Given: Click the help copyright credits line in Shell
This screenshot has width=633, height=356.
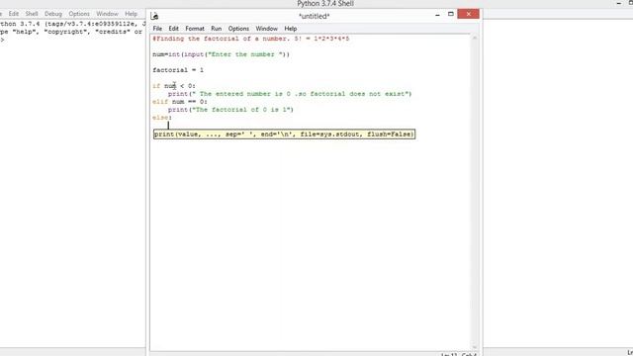Looking at the screenshot, I should pyautogui.click(x=71, y=32).
